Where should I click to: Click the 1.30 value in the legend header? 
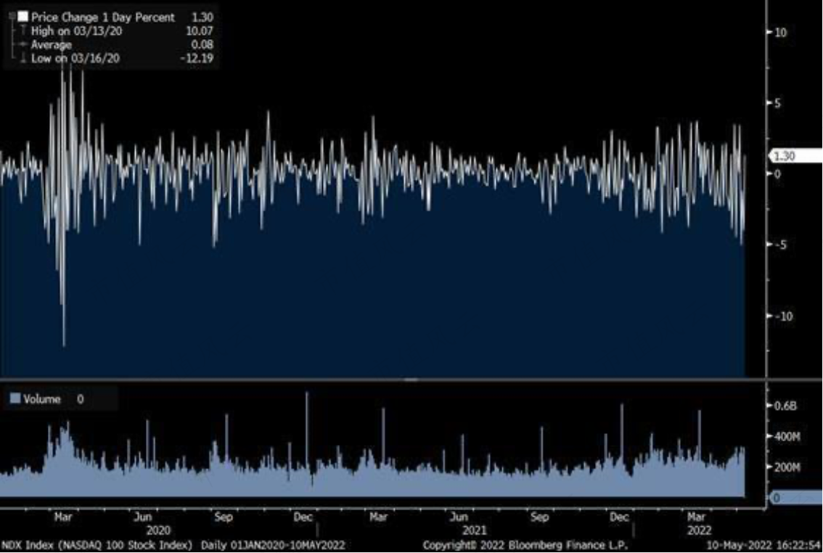[x=202, y=17]
